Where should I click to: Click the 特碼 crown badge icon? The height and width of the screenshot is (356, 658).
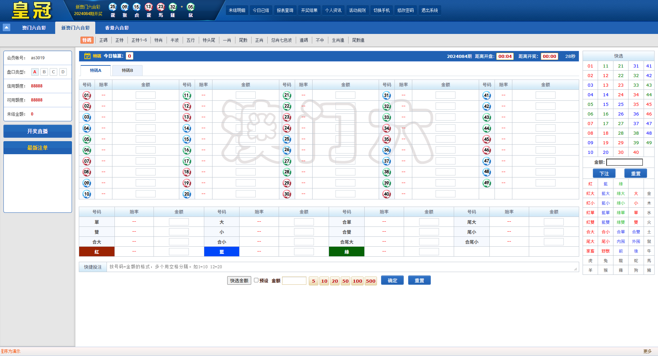[87, 56]
